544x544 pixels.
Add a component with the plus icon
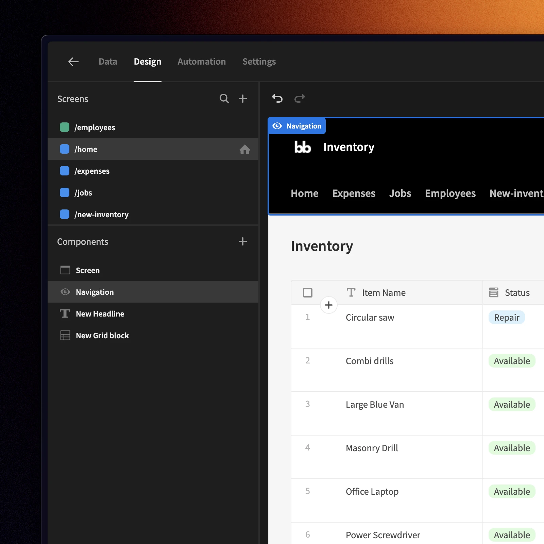tap(243, 241)
